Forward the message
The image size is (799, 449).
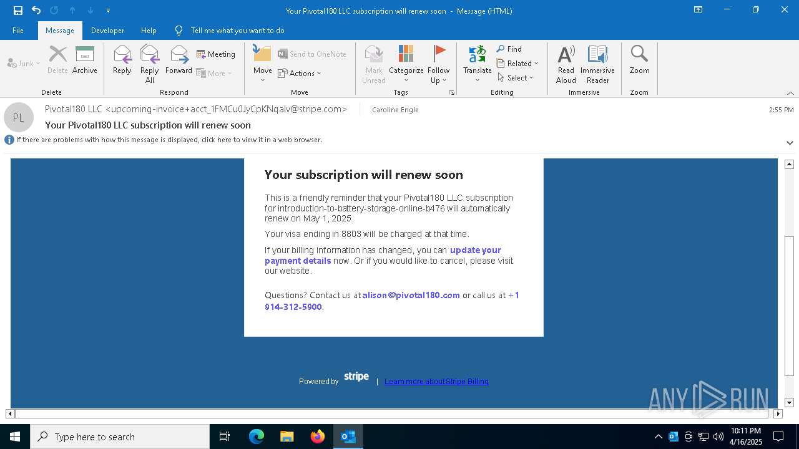(179, 60)
